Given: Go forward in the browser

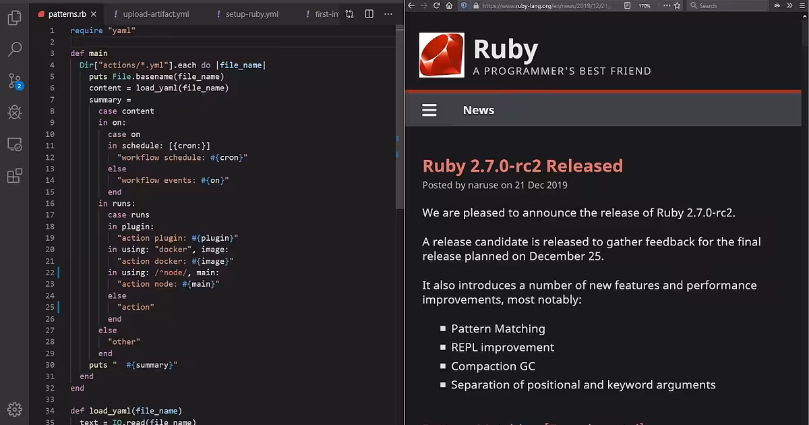Looking at the screenshot, I should (x=423, y=5).
